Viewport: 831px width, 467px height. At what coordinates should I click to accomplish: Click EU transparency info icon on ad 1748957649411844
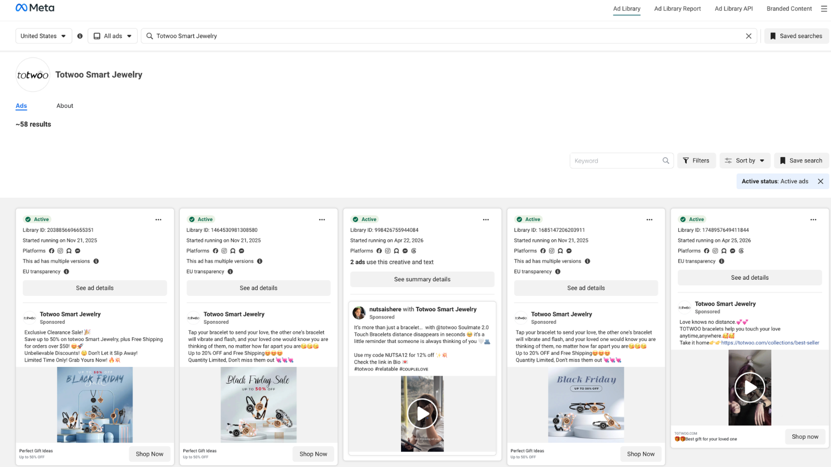pos(721,262)
